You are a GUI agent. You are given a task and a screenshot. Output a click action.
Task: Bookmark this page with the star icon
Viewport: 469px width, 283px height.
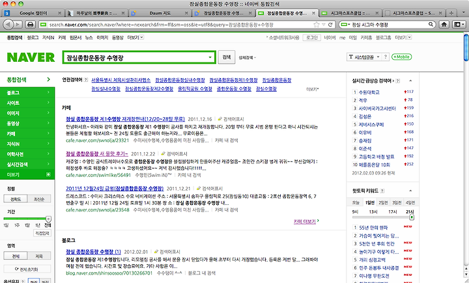pyautogui.click(x=316, y=25)
